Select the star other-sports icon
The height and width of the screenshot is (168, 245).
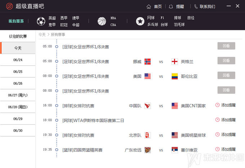point(140,21)
